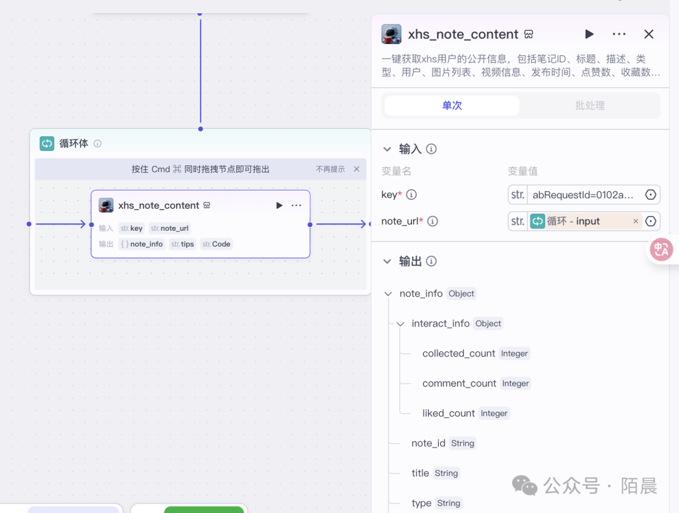679x513 pixels.
Task: Switch to the 批处理 tab
Action: coord(590,106)
